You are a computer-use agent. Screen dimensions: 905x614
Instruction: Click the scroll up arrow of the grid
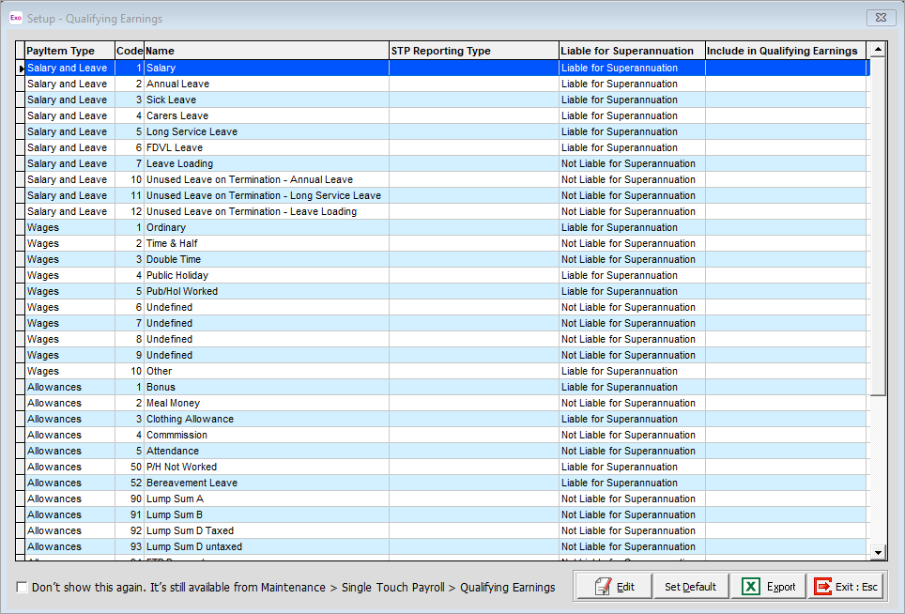pos(878,50)
